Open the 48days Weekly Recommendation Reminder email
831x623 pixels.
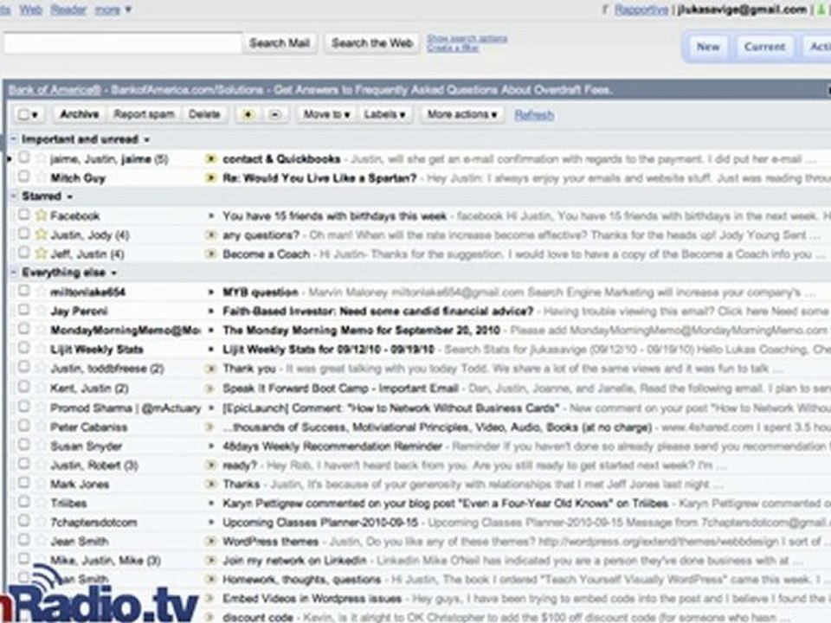[x=332, y=446]
